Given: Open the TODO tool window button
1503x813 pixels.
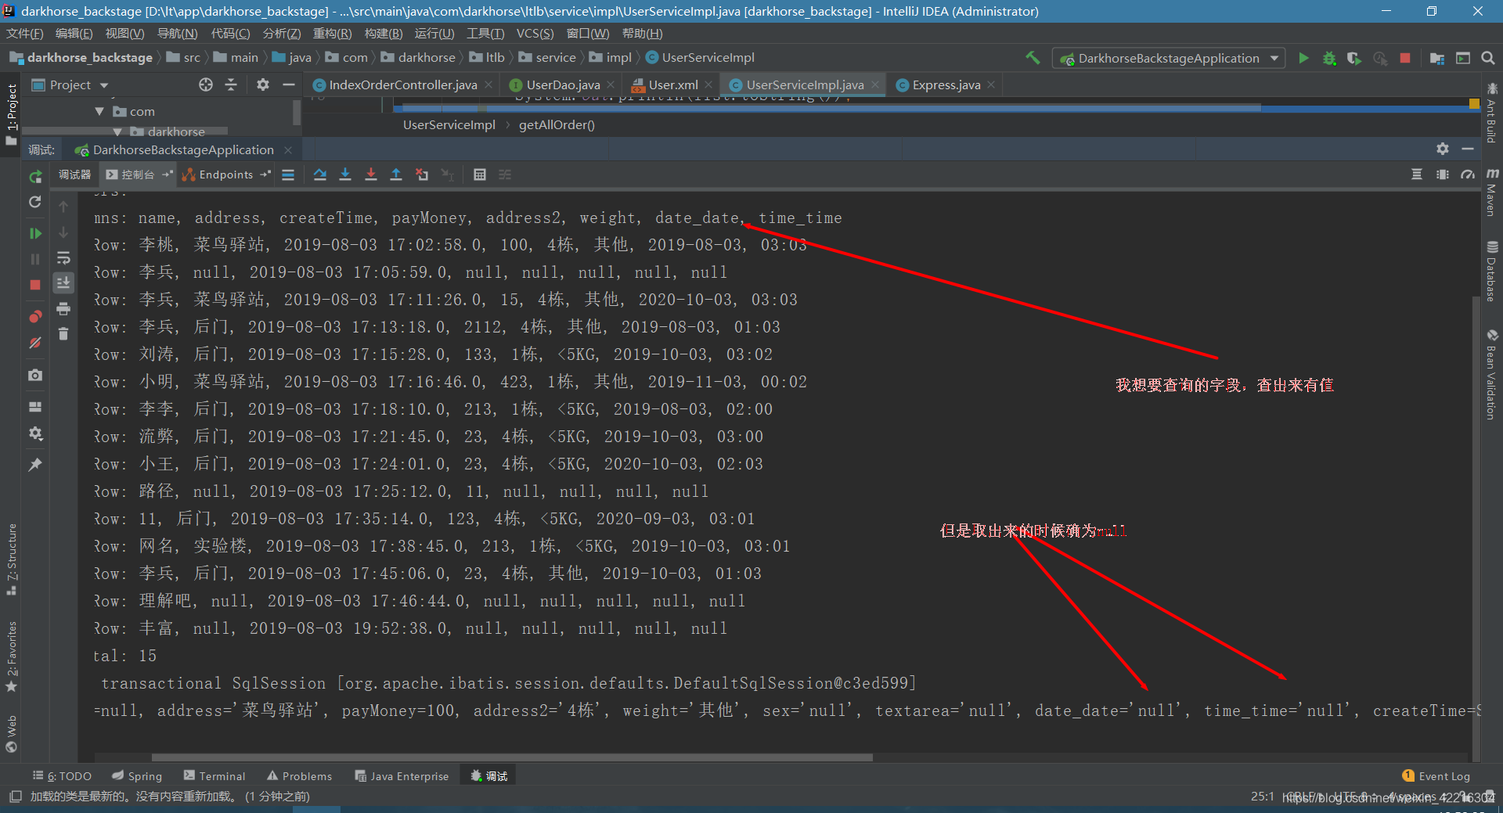Looking at the screenshot, I should (63, 775).
